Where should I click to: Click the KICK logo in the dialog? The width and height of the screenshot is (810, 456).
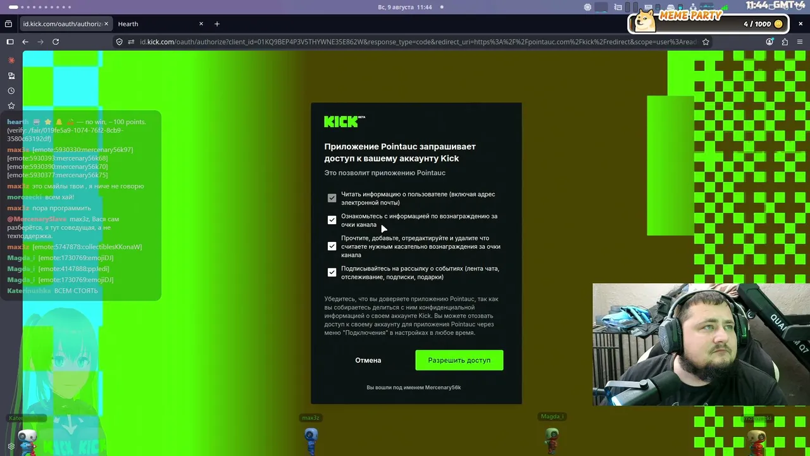pos(344,122)
